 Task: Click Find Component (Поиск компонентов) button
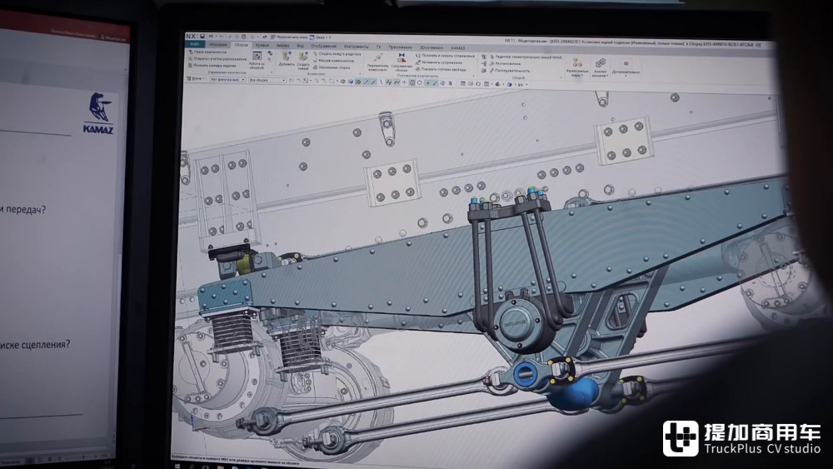pos(208,52)
